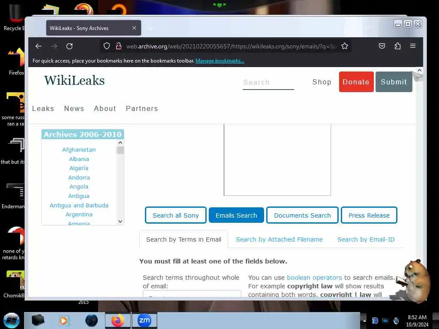Click the Archives list scroll-down arrow
Screen dimensions: 439x329
[x=120, y=221]
